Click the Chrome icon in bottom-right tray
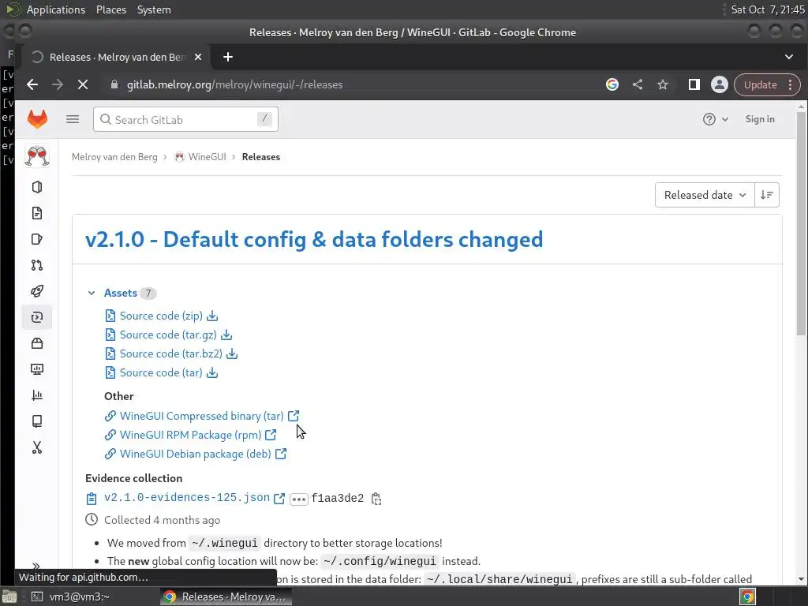The width and height of the screenshot is (808, 606). click(x=747, y=597)
